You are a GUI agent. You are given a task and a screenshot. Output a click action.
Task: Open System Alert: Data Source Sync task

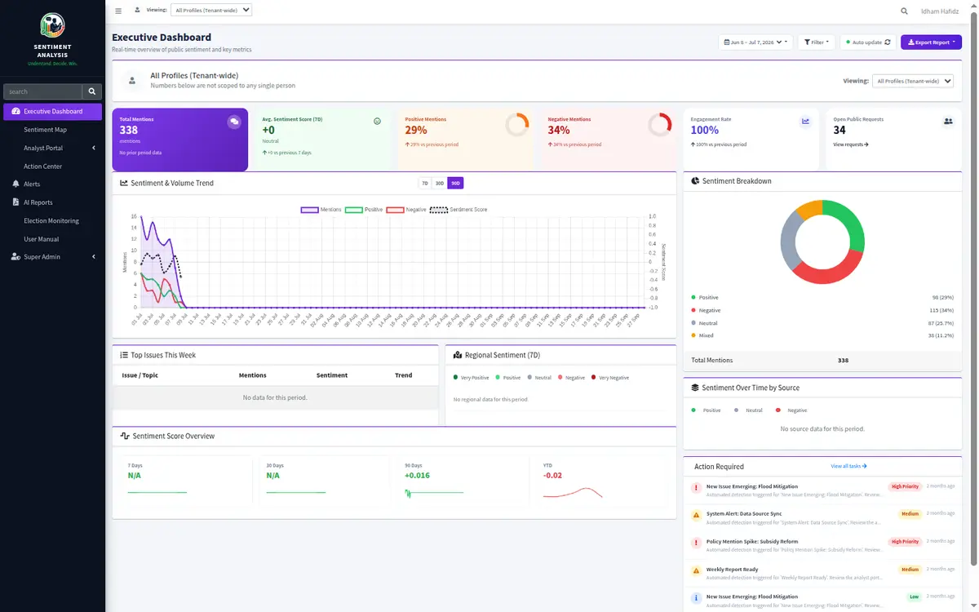coord(822,518)
